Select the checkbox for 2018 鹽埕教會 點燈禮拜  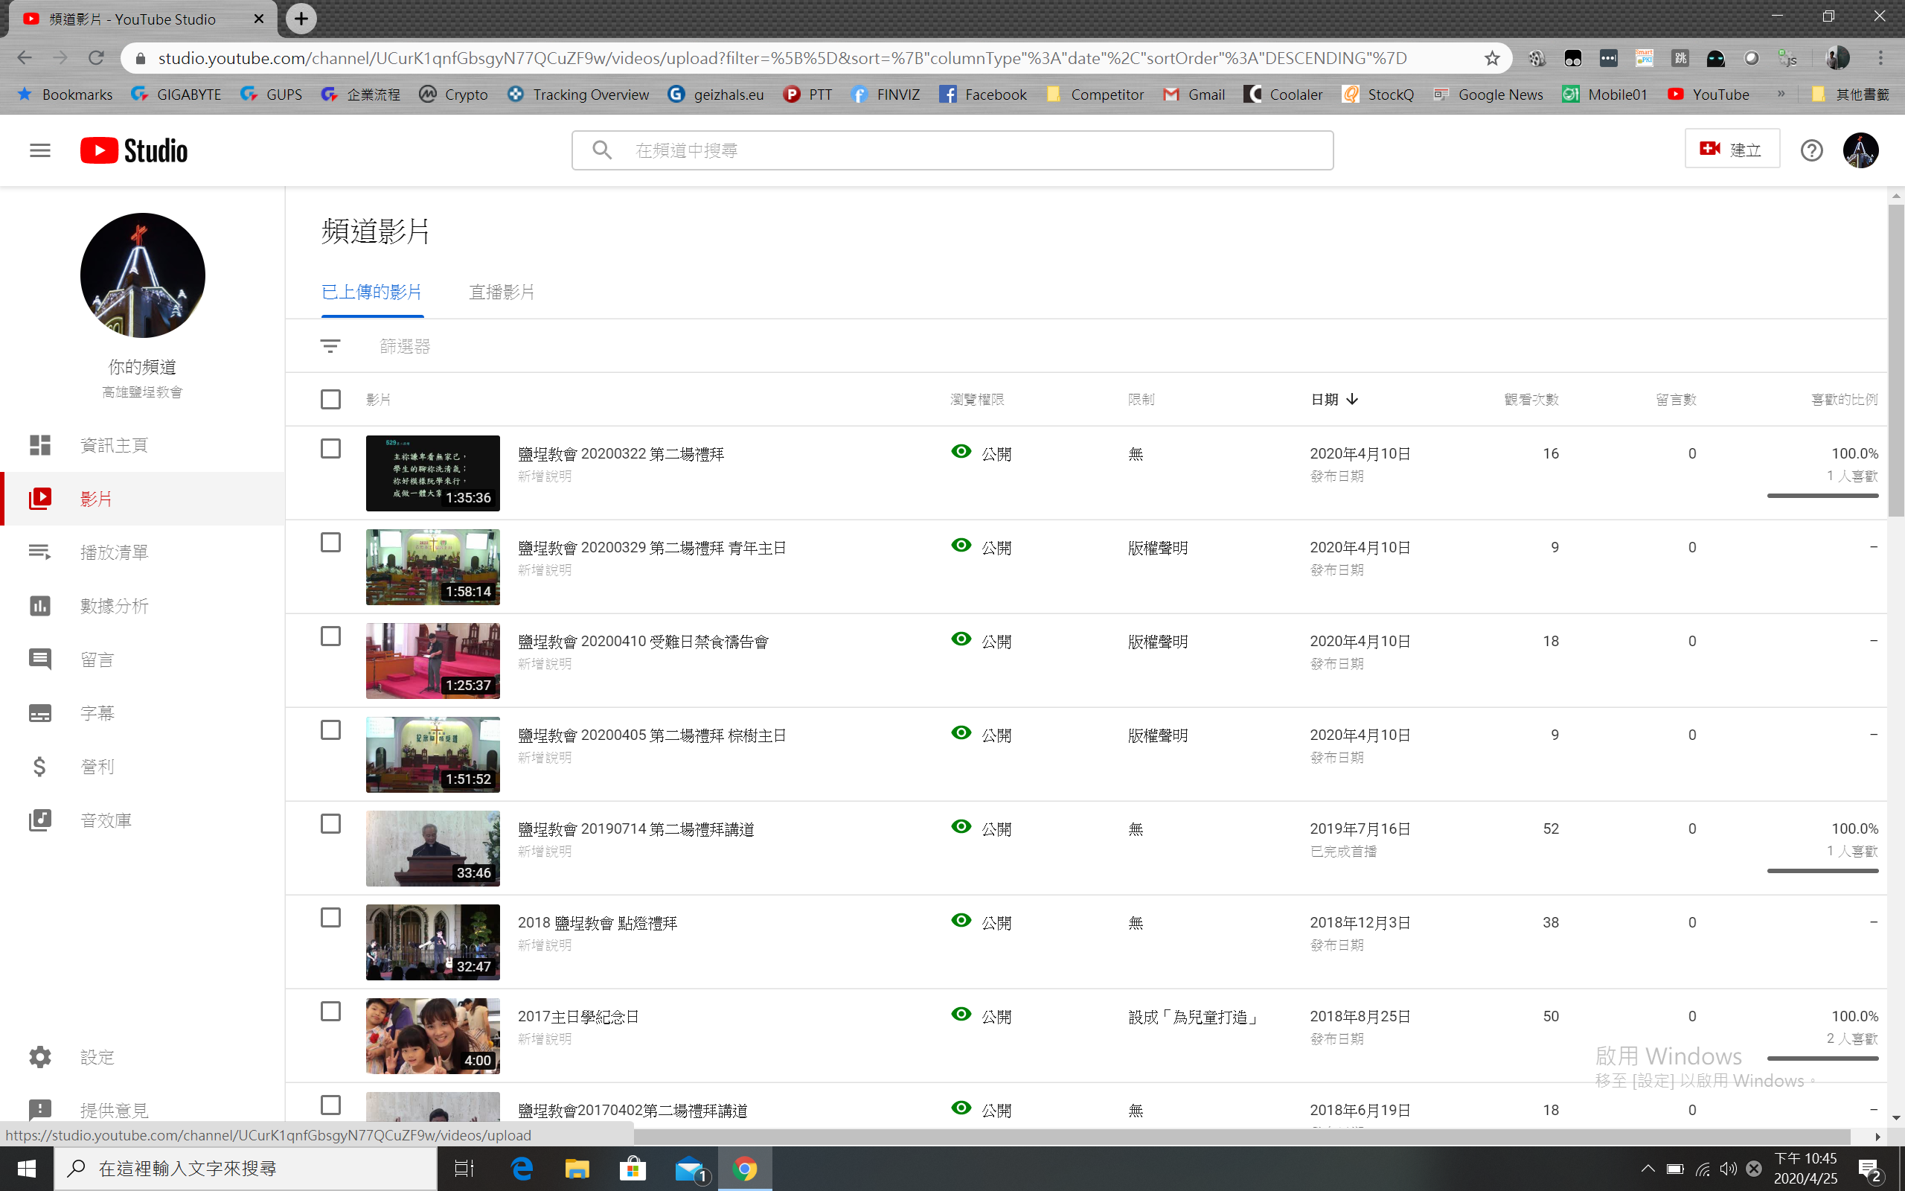pyautogui.click(x=330, y=918)
